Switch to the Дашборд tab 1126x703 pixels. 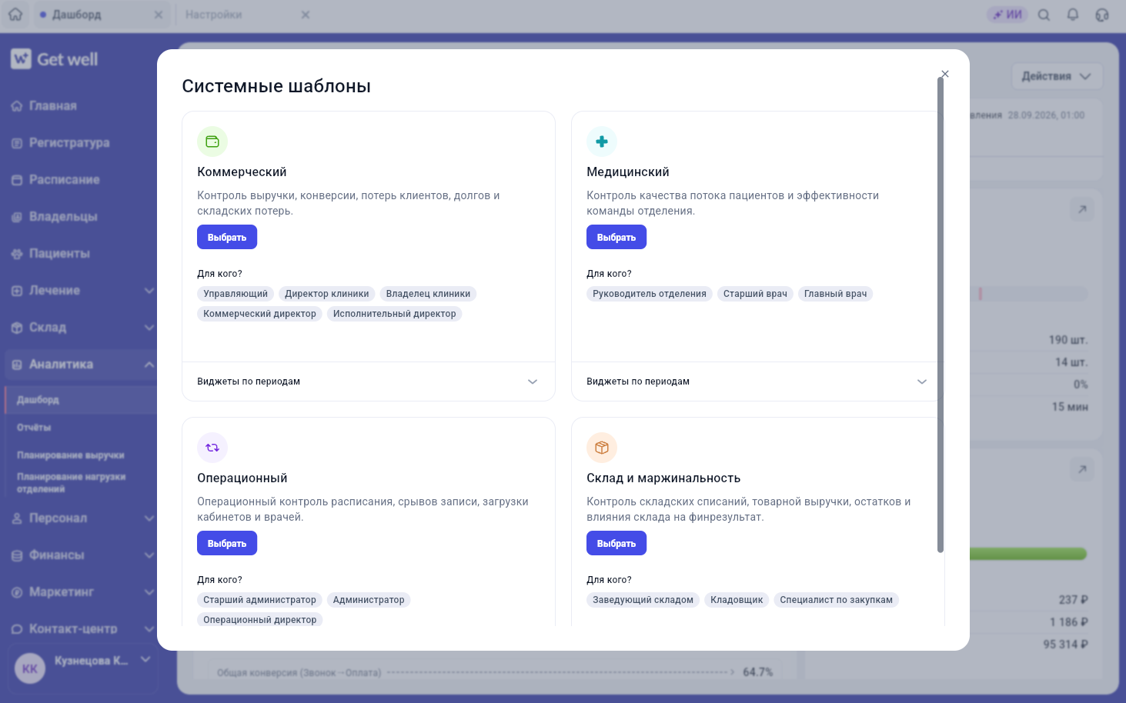[x=76, y=15]
